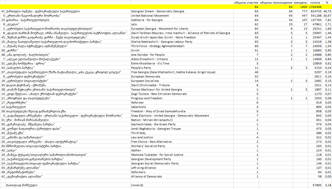Click total votes cell 1764306
The height and width of the screenshot is (189, 332).
tap(315, 7)
